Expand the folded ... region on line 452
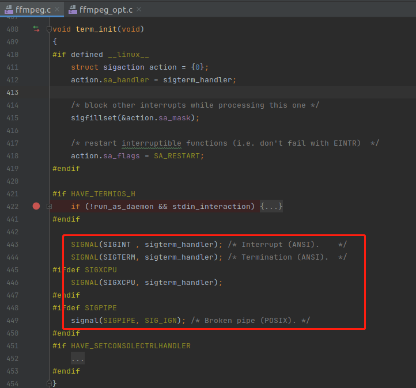This screenshot has height=388, width=416. [78, 359]
